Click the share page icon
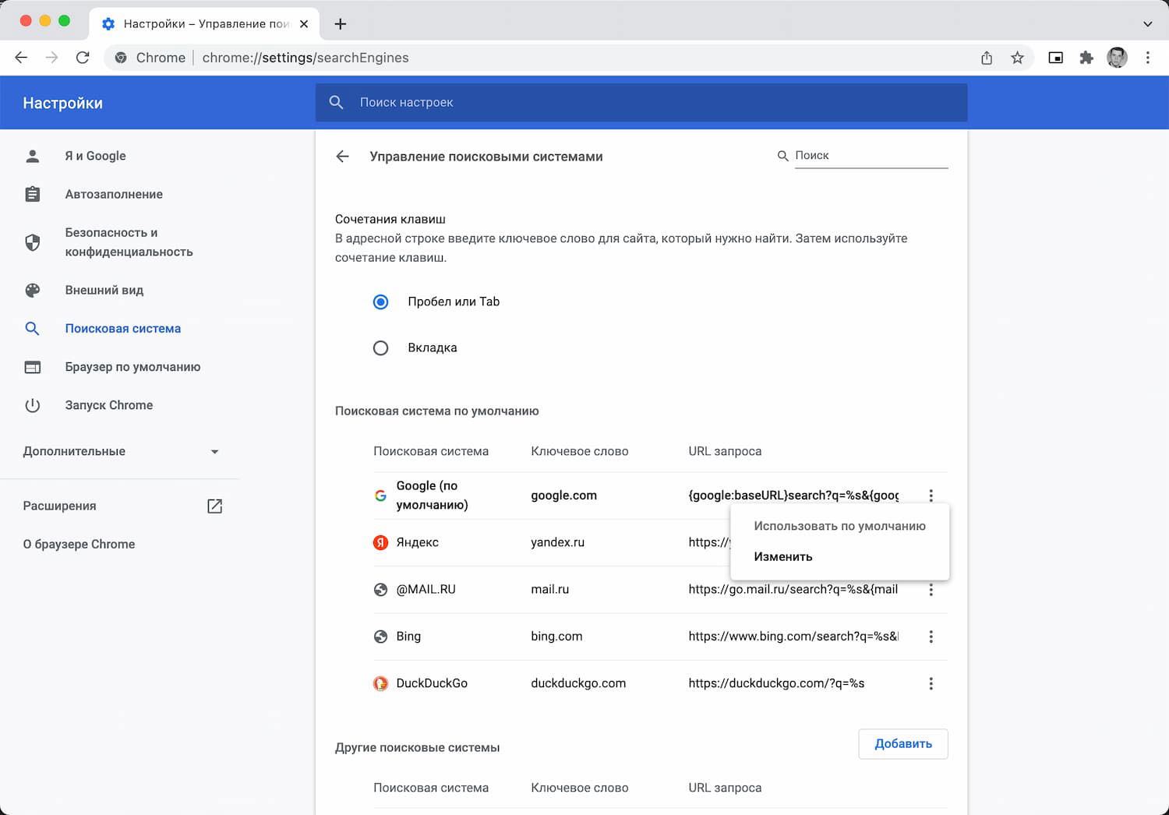Screen dimensions: 1169x815 point(987,58)
